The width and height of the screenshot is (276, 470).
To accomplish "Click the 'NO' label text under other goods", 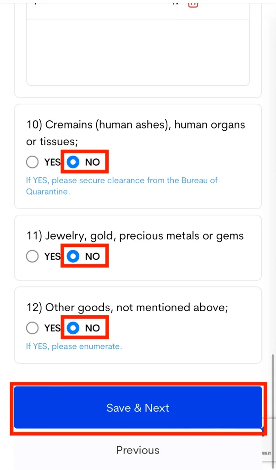I will pos(92,328).
